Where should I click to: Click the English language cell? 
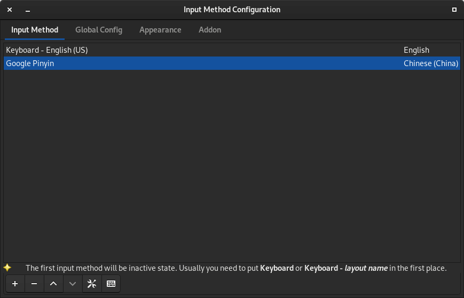point(416,50)
